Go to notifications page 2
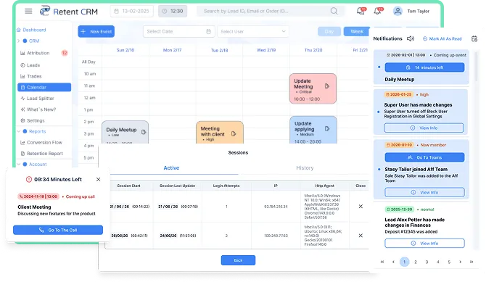 tap(416, 262)
